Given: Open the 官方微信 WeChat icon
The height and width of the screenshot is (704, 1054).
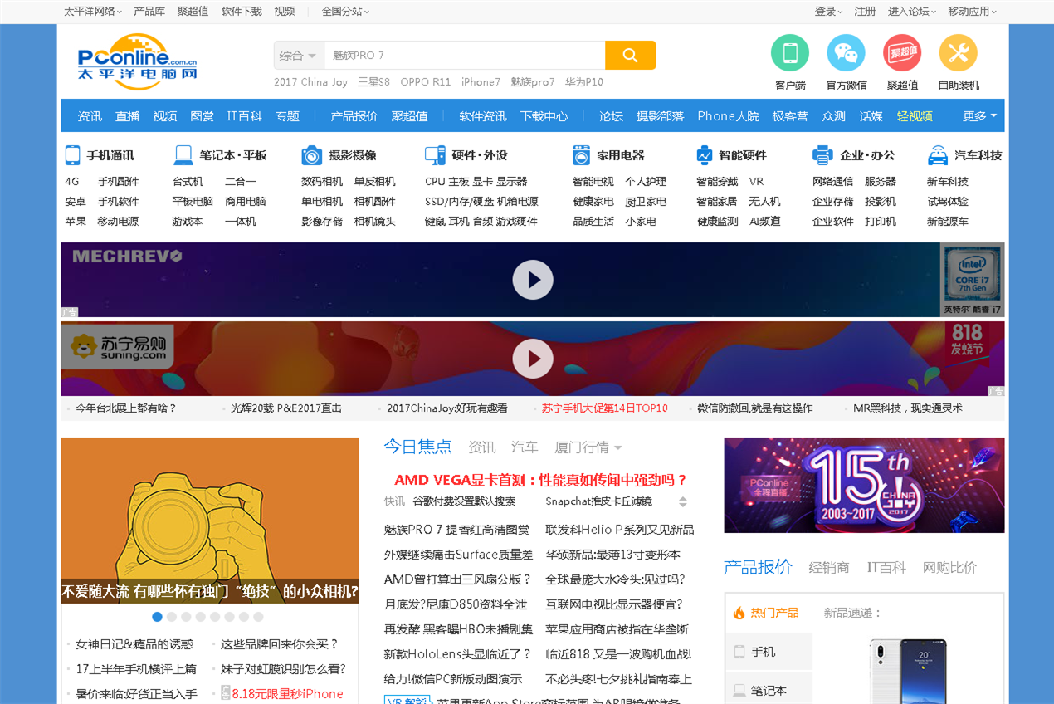Looking at the screenshot, I should click(846, 53).
